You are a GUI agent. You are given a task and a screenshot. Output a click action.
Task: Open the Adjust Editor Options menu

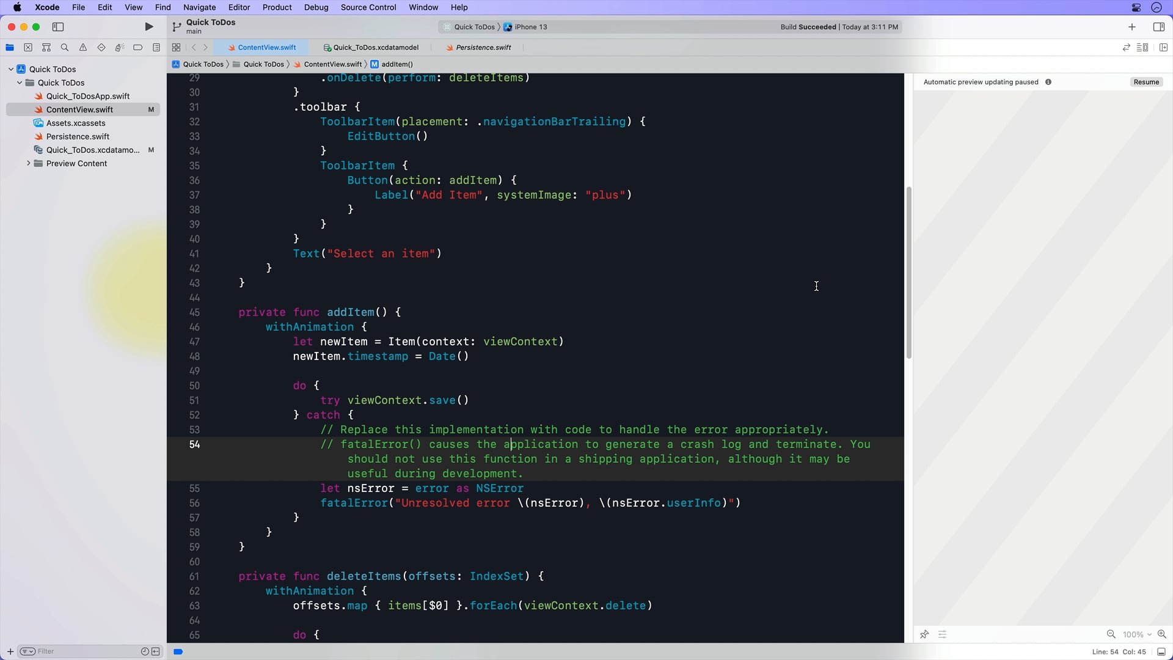[x=1142, y=48]
